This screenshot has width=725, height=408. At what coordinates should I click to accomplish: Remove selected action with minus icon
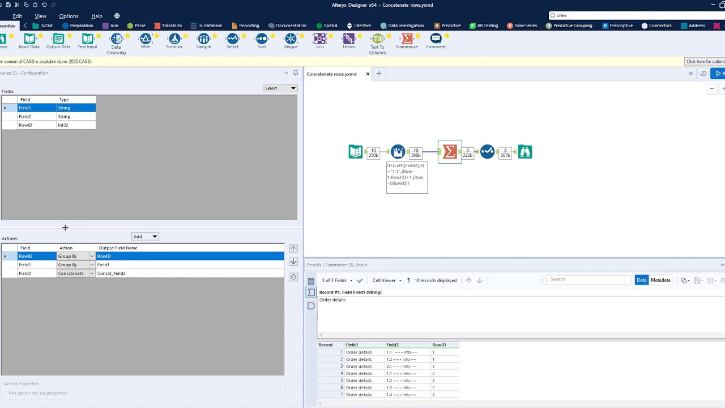[293, 277]
